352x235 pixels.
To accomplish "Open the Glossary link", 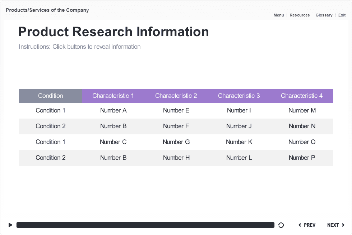I will point(324,15).
